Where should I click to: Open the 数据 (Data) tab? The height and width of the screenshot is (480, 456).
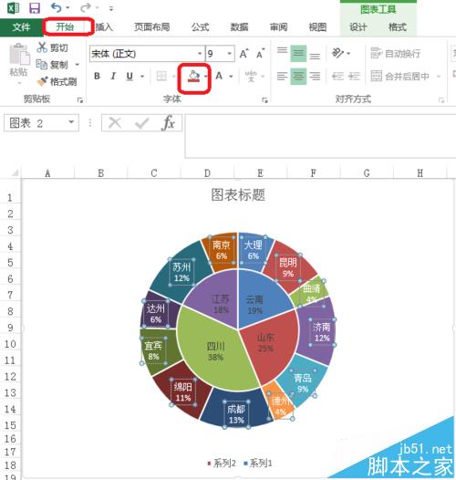239,27
